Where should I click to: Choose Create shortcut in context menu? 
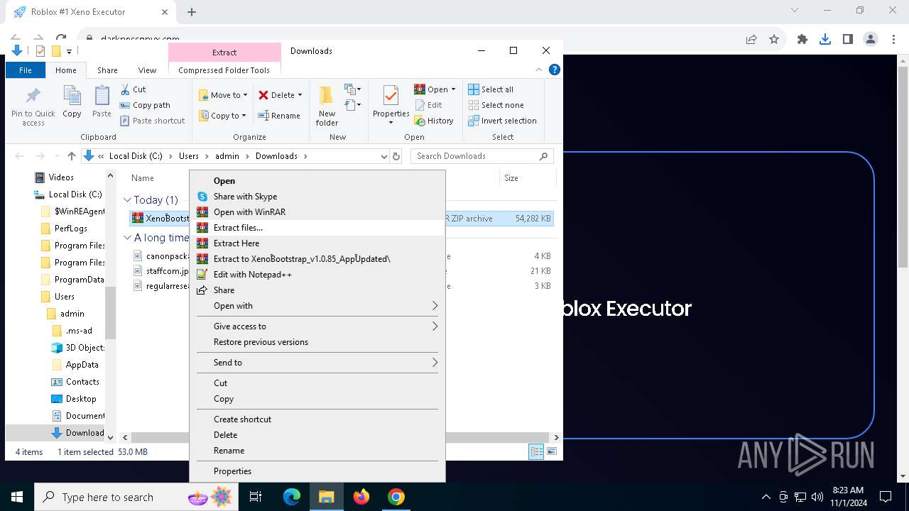tap(317, 419)
